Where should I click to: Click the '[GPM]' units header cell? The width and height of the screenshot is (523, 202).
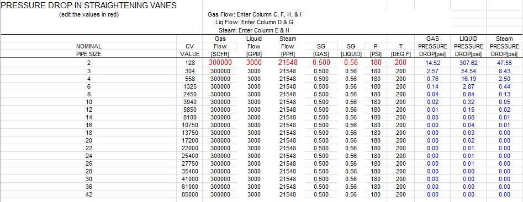point(254,54)
